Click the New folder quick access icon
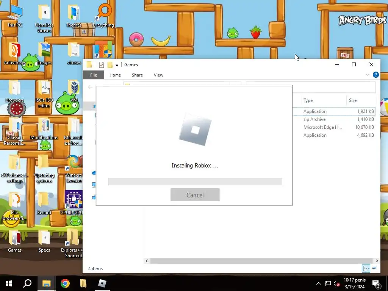The width and height of the screenshot is (388, 291). pyautogui.click(x=110, y=65)
